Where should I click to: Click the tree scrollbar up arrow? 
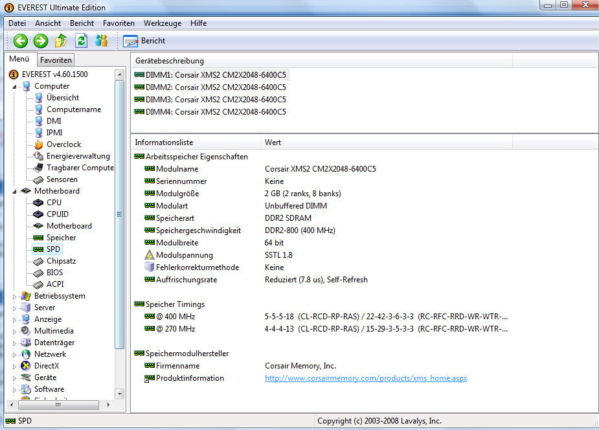click(x=120, y=74)
